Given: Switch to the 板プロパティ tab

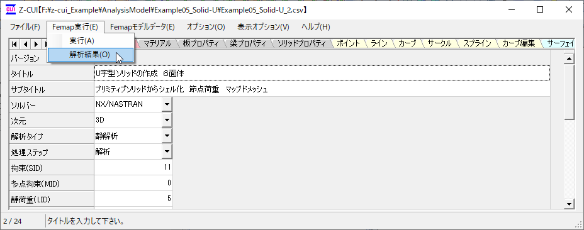Looking at the screenshot, I should pos(201,43).
